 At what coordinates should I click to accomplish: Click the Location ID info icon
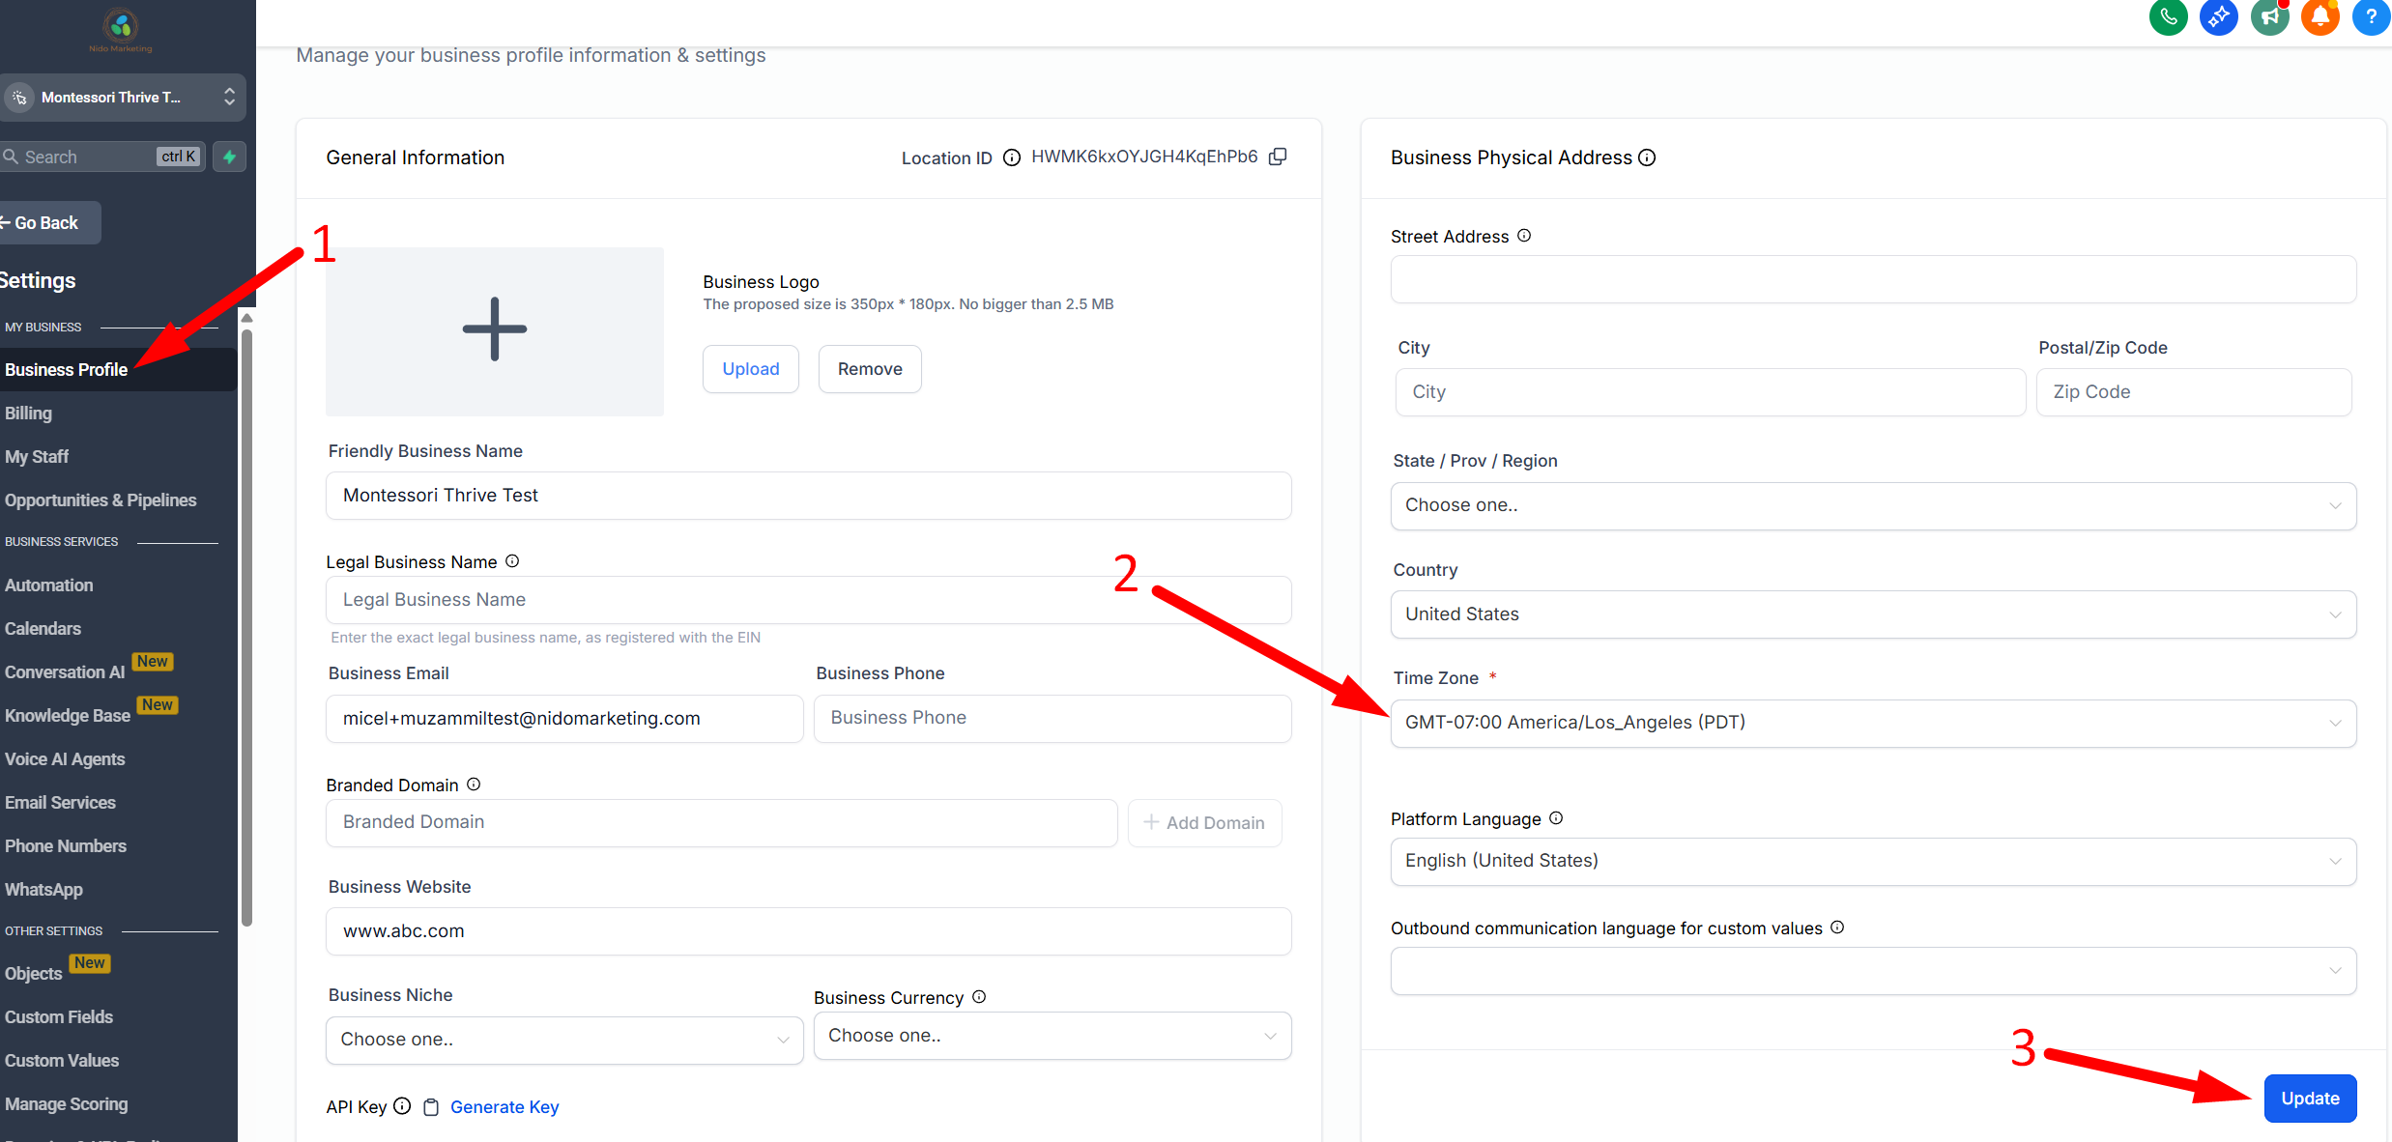[x=1012, y=157]
